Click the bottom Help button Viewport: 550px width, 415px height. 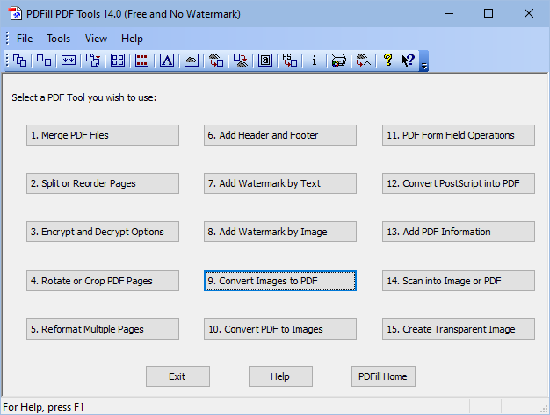(x=280, y=376)
